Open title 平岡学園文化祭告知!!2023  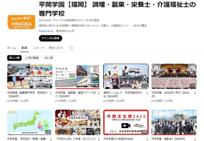point(118,139)
